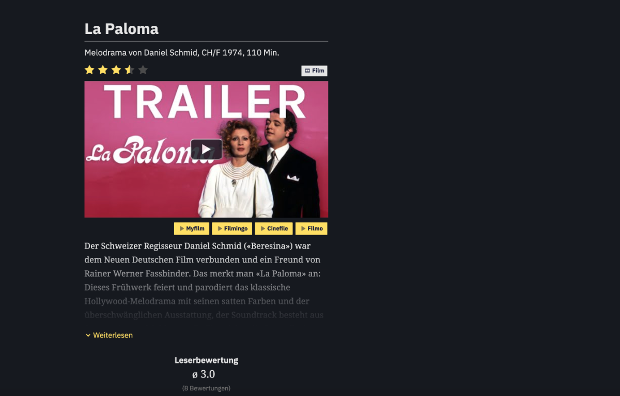Click the Film category tag

[314, 71]
